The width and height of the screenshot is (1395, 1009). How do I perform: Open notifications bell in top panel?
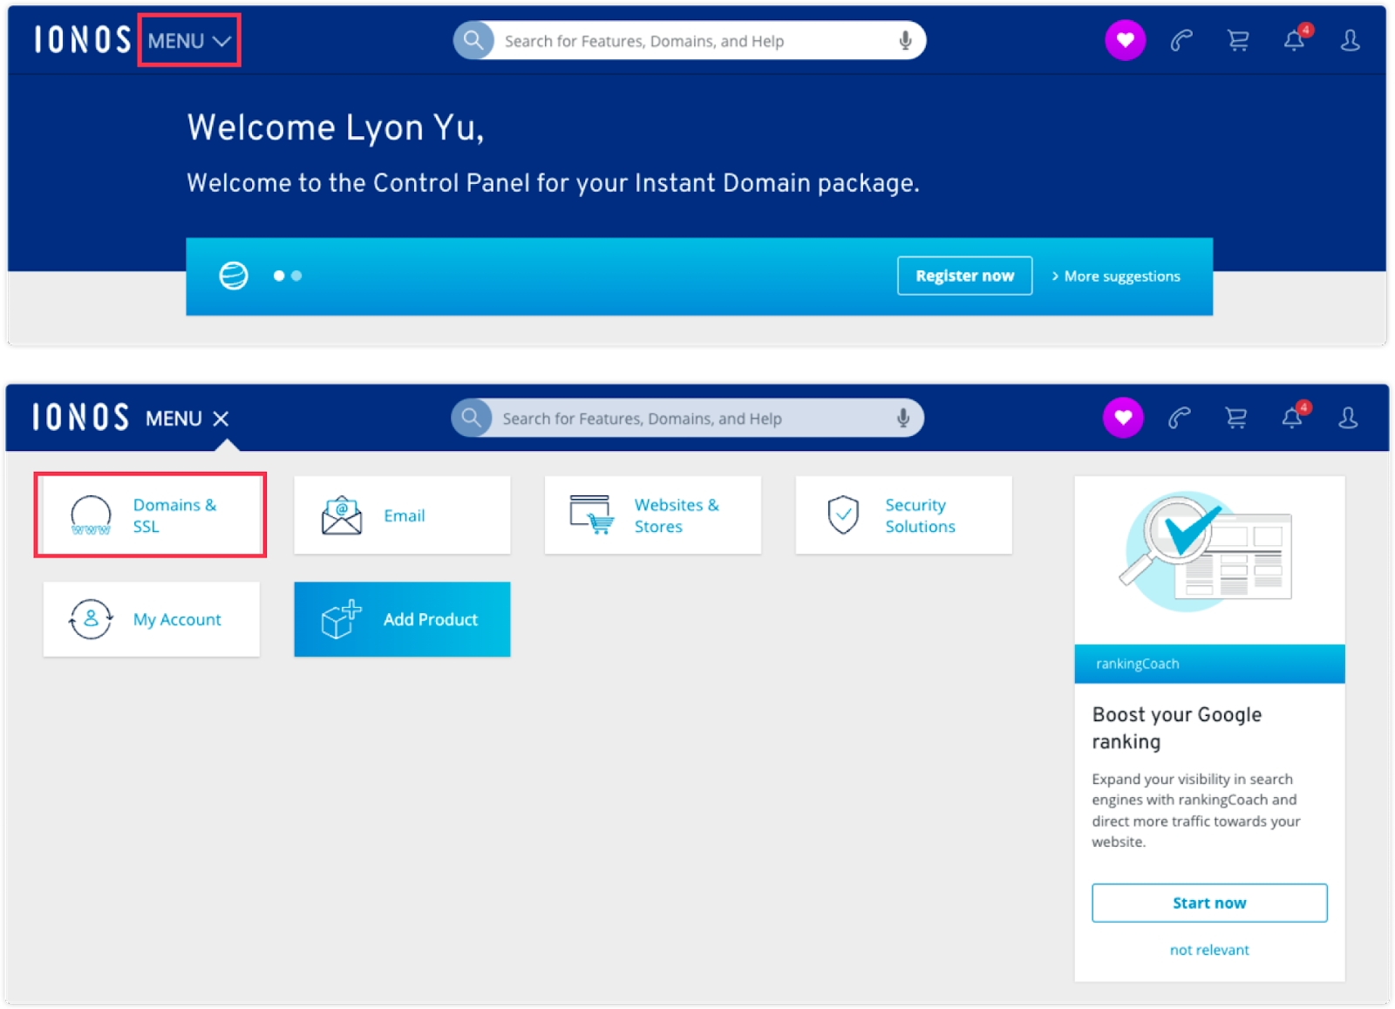(1295, 39)
